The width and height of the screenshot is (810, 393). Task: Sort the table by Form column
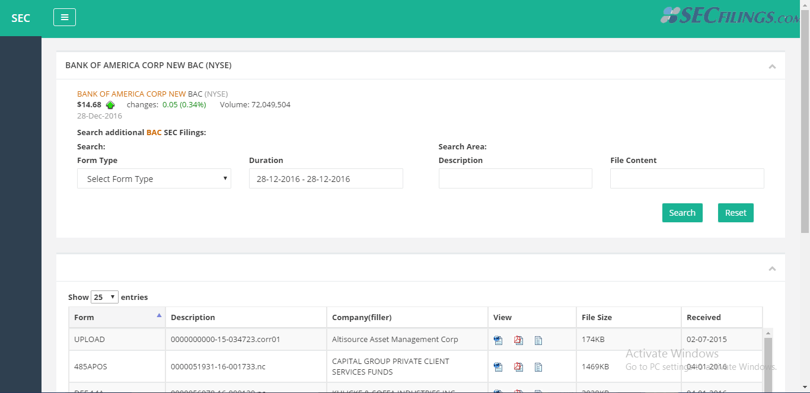click(x=117, y=317)
